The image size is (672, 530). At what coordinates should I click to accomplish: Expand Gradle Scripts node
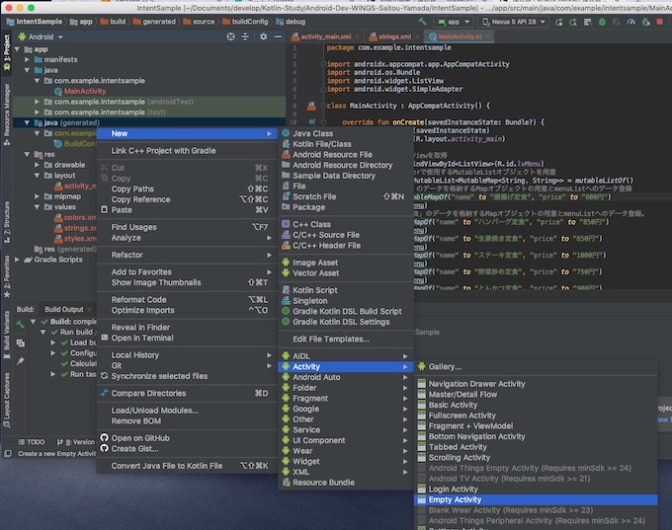coord(17,260)
